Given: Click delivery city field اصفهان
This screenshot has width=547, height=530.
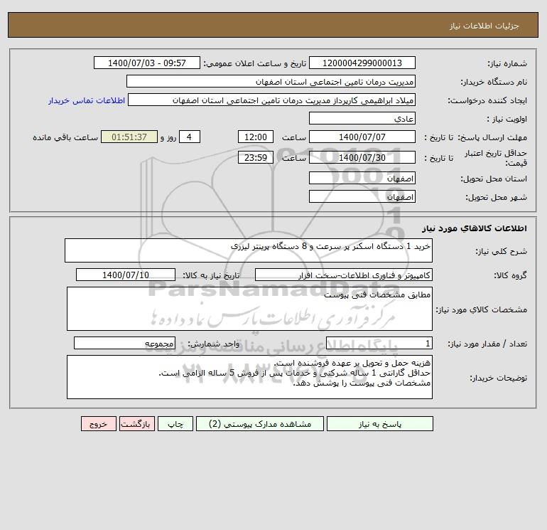Looking at the screenshot, I should pyautogui.click(x=362, y=196).
